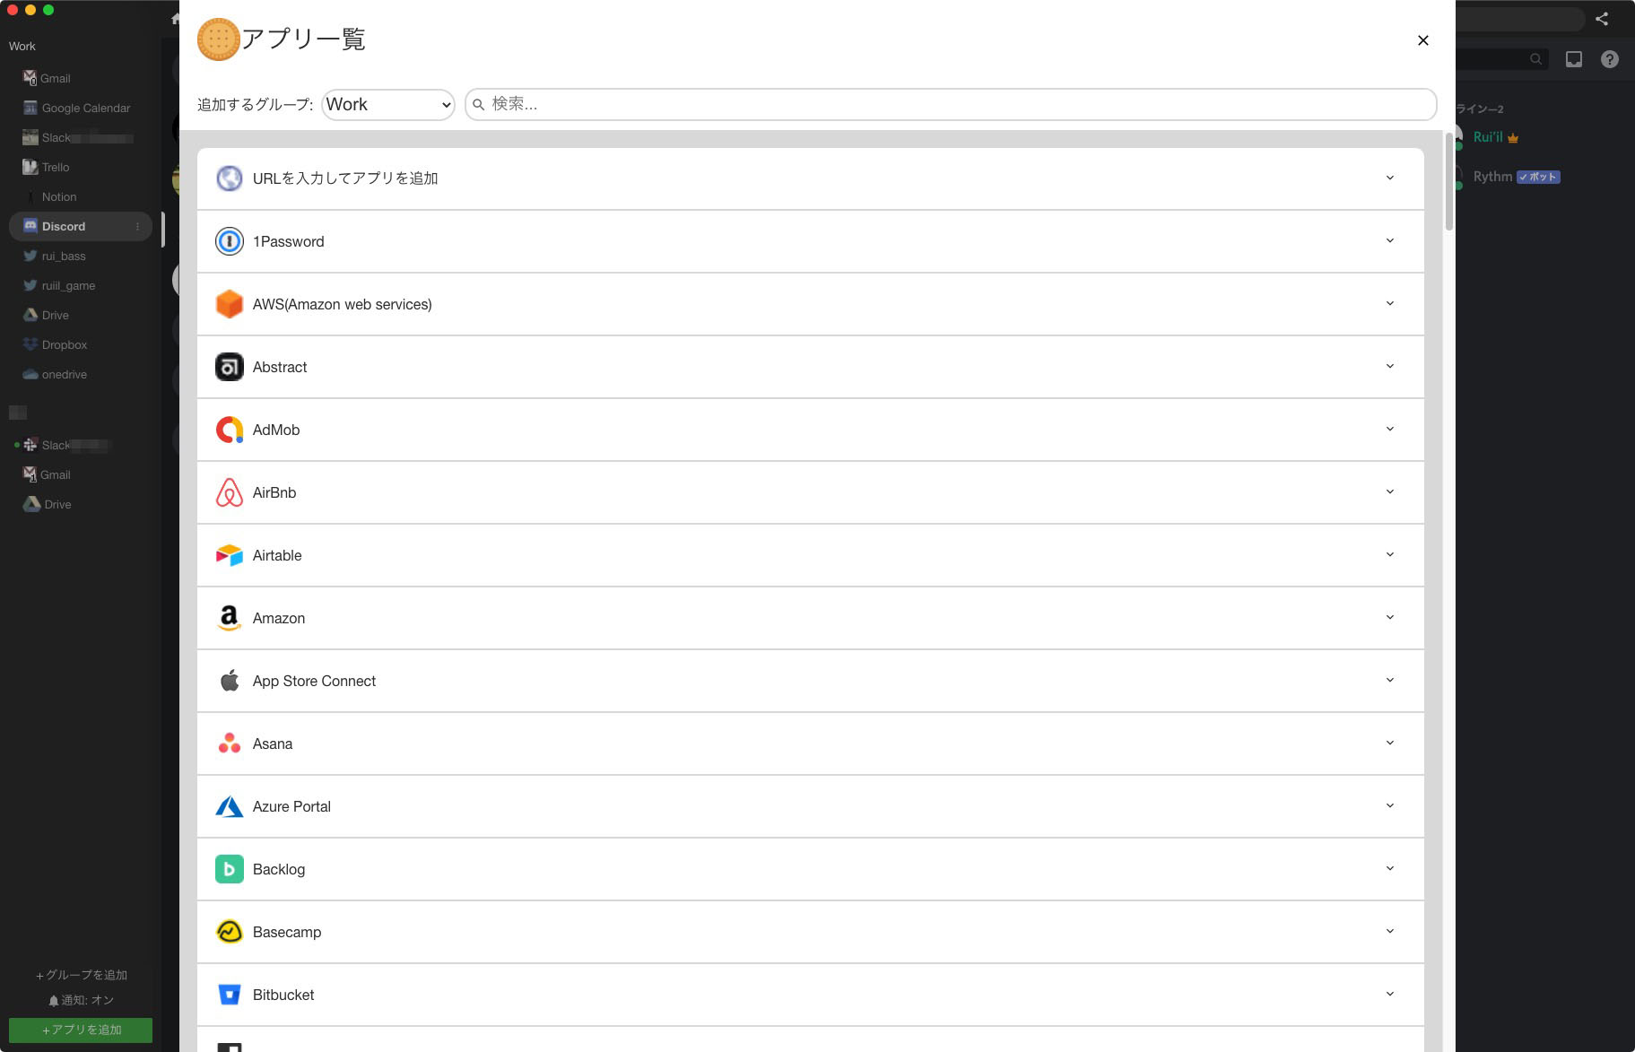This screenshot has width=1635, height=1052.
Task: Click the Basecamp yellow icon
Action: click(x=230, y=932)
